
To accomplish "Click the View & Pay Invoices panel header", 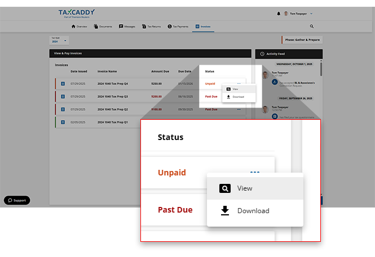I will 150,53.
